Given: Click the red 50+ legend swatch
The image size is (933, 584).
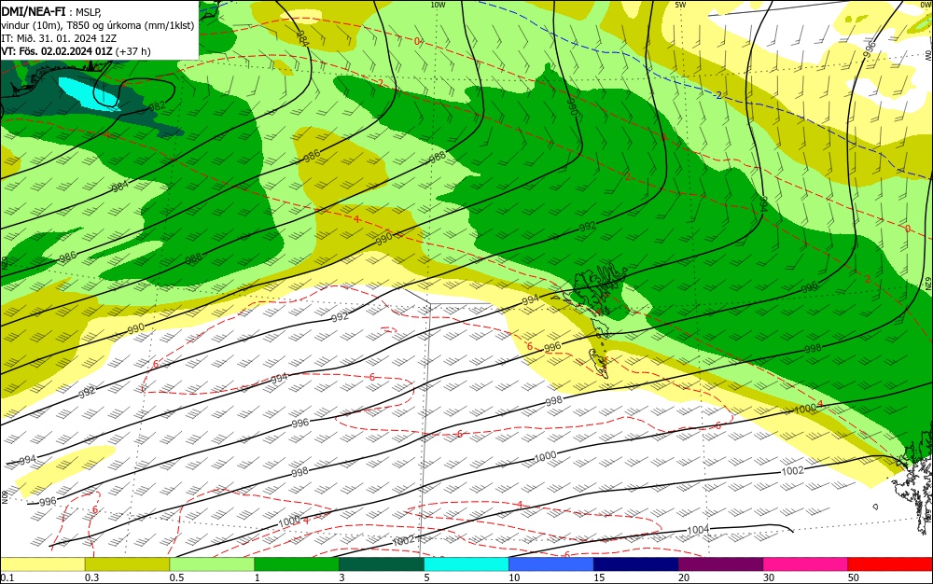Looking at the screenshot, I should click(x=890, y=564).
